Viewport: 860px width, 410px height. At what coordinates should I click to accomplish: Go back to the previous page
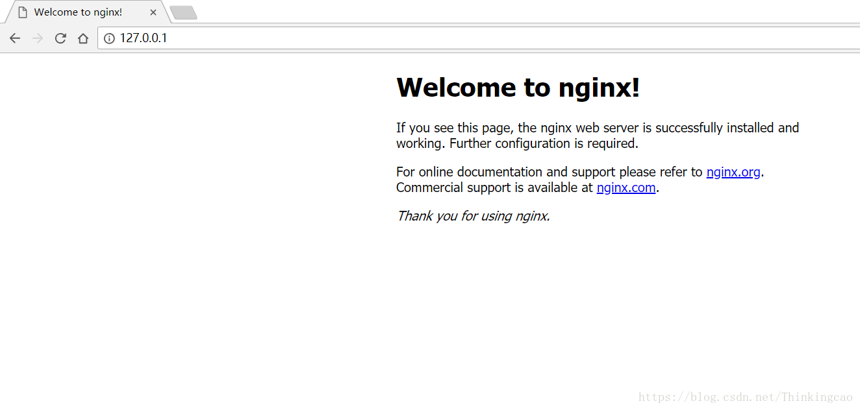pos(15,38)
